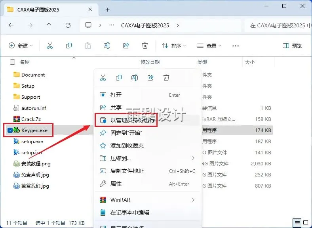
Task: Click the chevron after the This PC icon
Action: 100,25
